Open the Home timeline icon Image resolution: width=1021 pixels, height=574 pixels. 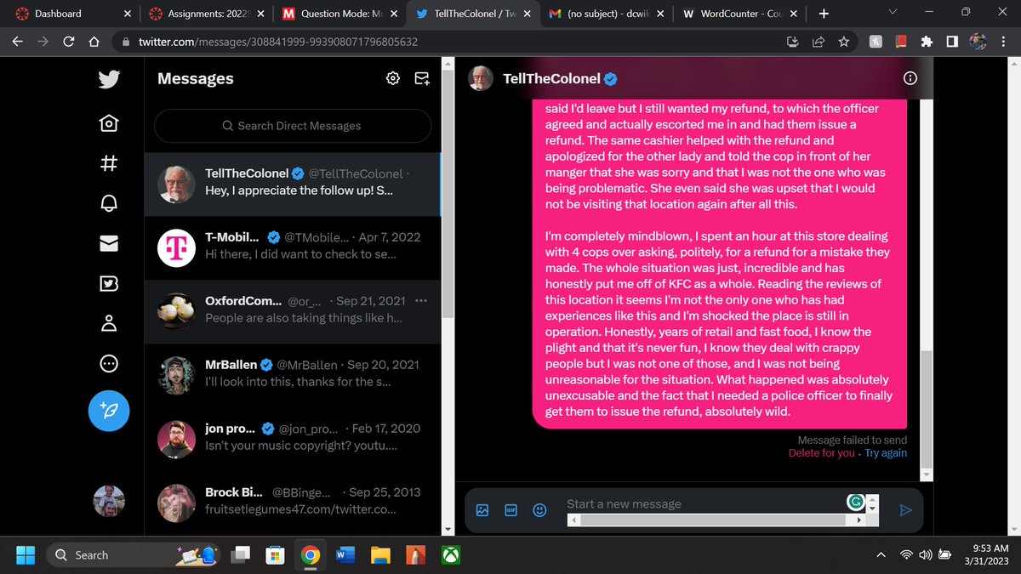[108, 124]
